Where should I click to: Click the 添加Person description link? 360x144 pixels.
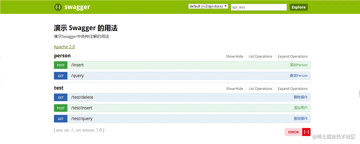point(298,65)
